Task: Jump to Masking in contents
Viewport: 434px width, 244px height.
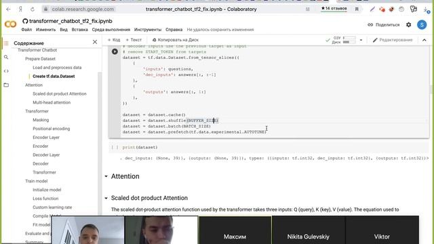Action: [41, 120]
